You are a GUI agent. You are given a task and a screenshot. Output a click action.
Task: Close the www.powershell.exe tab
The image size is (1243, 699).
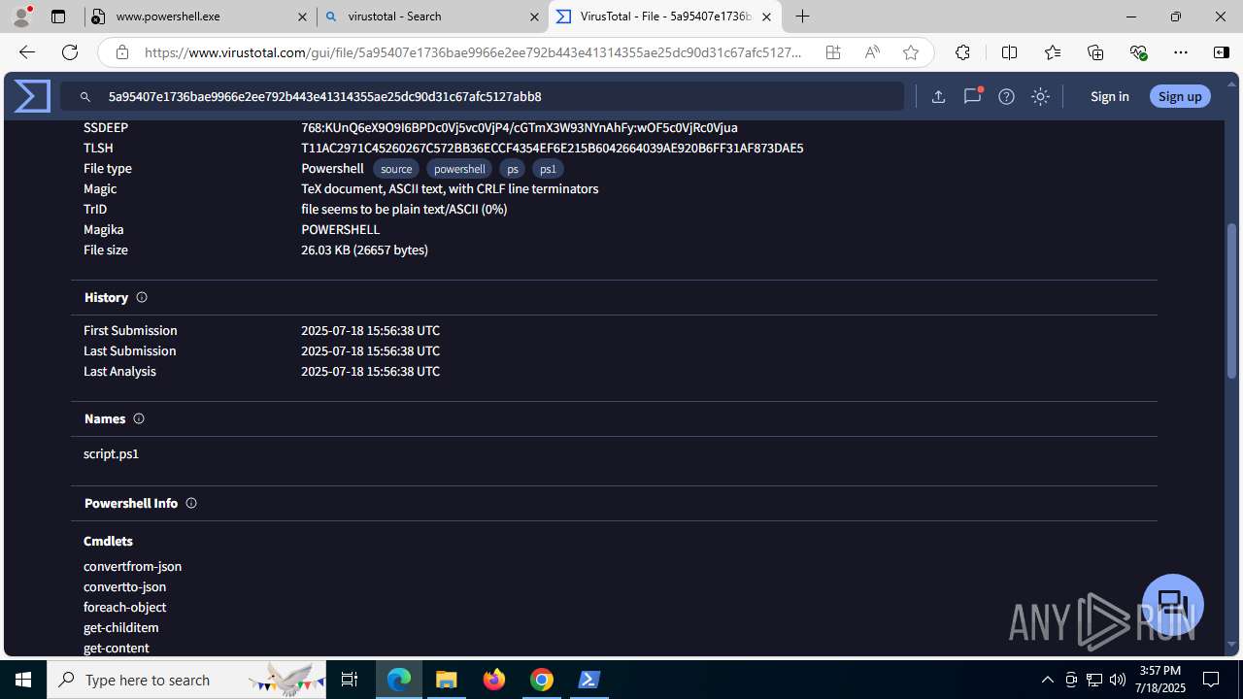(301, 17)
